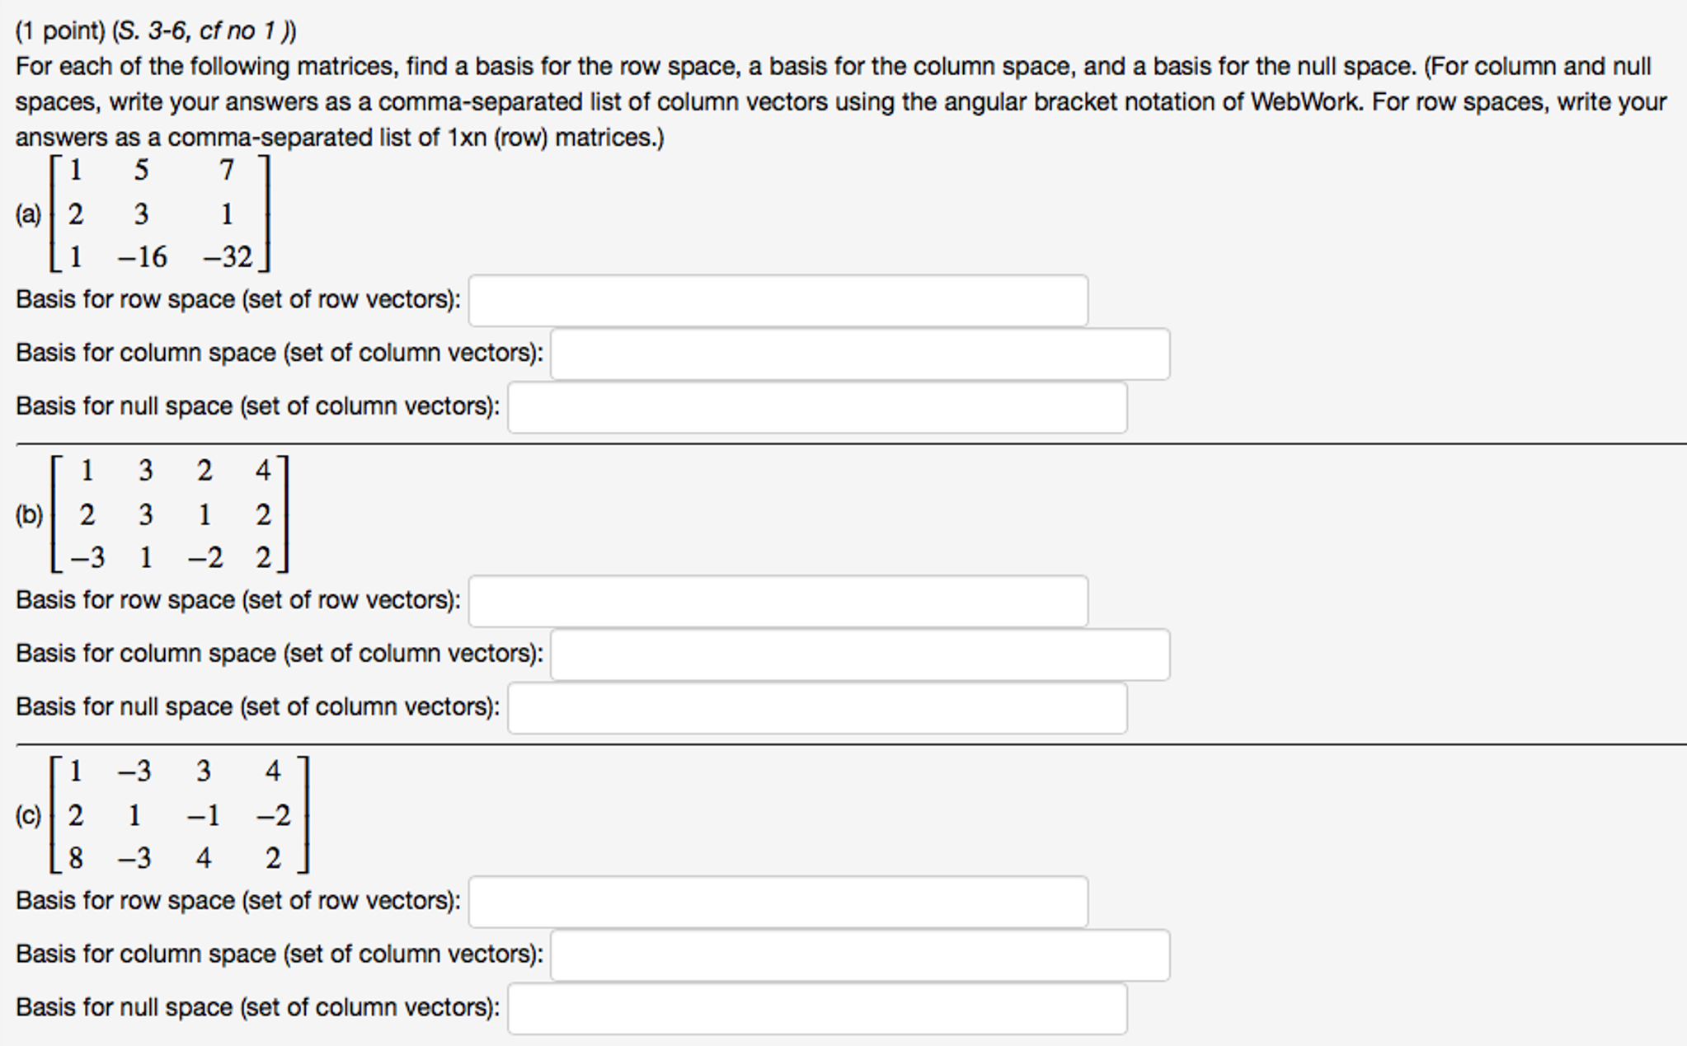Click the (a) part label

coord(28,215)
